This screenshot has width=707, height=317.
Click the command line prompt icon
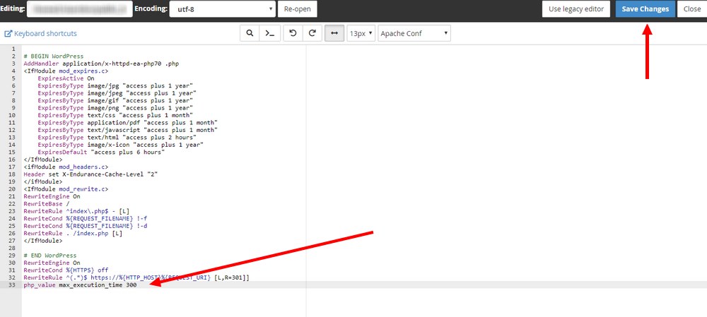point(269,33)
